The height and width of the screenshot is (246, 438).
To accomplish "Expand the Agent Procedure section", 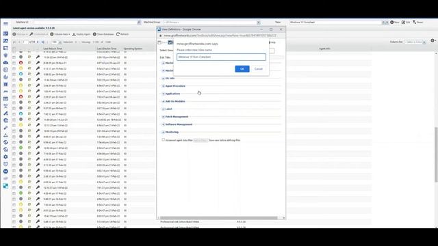I will coord(163,86).
